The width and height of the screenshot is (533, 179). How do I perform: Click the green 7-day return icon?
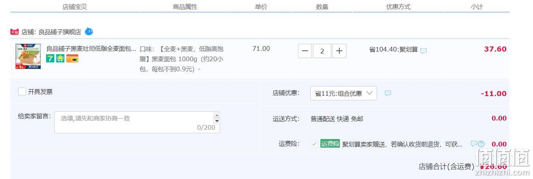coord(50,59)
